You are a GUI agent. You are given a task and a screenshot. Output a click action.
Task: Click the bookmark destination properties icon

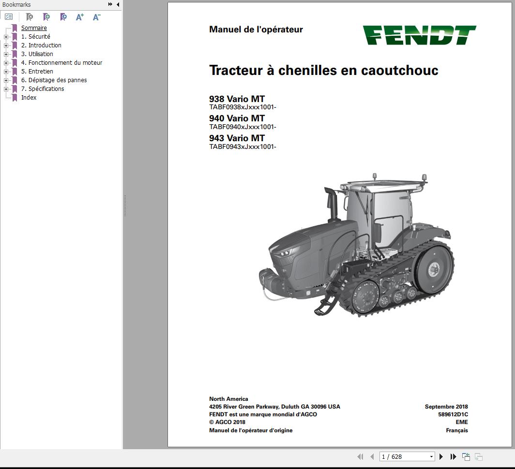coord(63,17)
